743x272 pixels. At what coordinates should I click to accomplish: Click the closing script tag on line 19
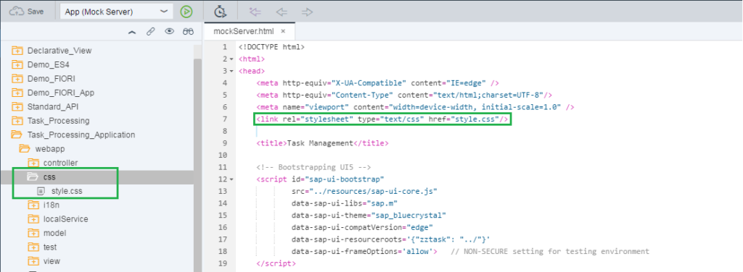point(276,263)
